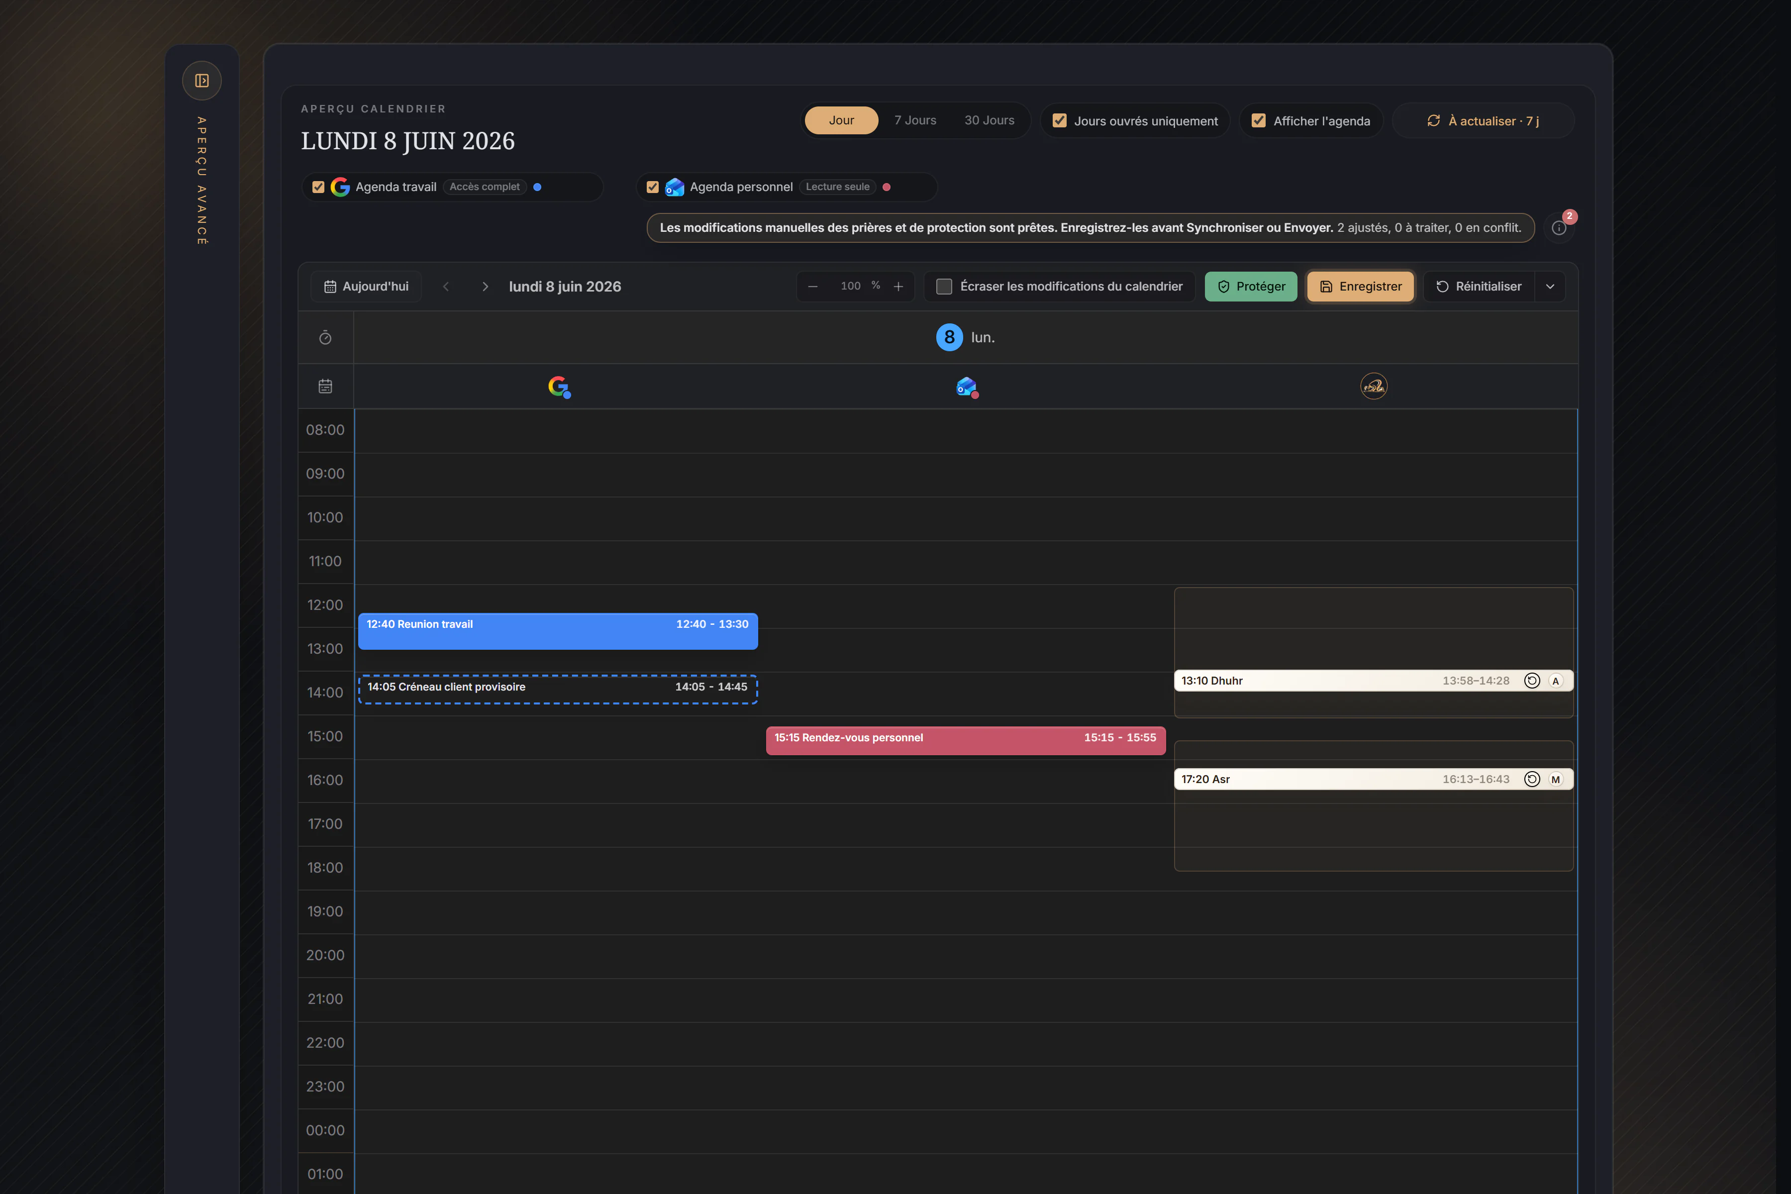Click the calendar icon beside the source columns
The width and height of the screenshot is (1791, 1194).
pyautogui.click(x=325, y=386)
